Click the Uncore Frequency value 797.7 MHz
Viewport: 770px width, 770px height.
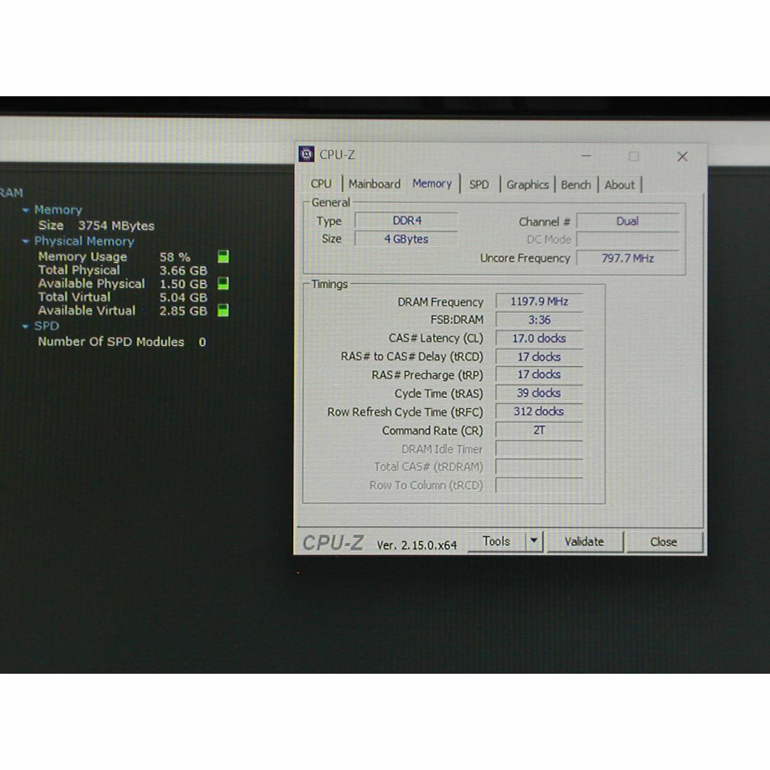pos(627,258)
